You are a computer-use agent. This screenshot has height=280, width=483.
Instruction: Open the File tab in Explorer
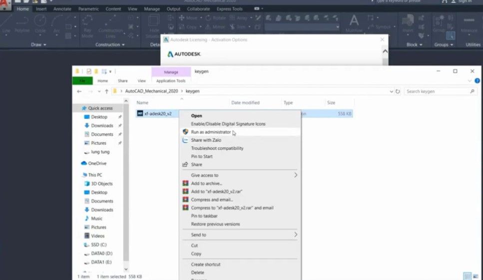(x=82, y=81)
